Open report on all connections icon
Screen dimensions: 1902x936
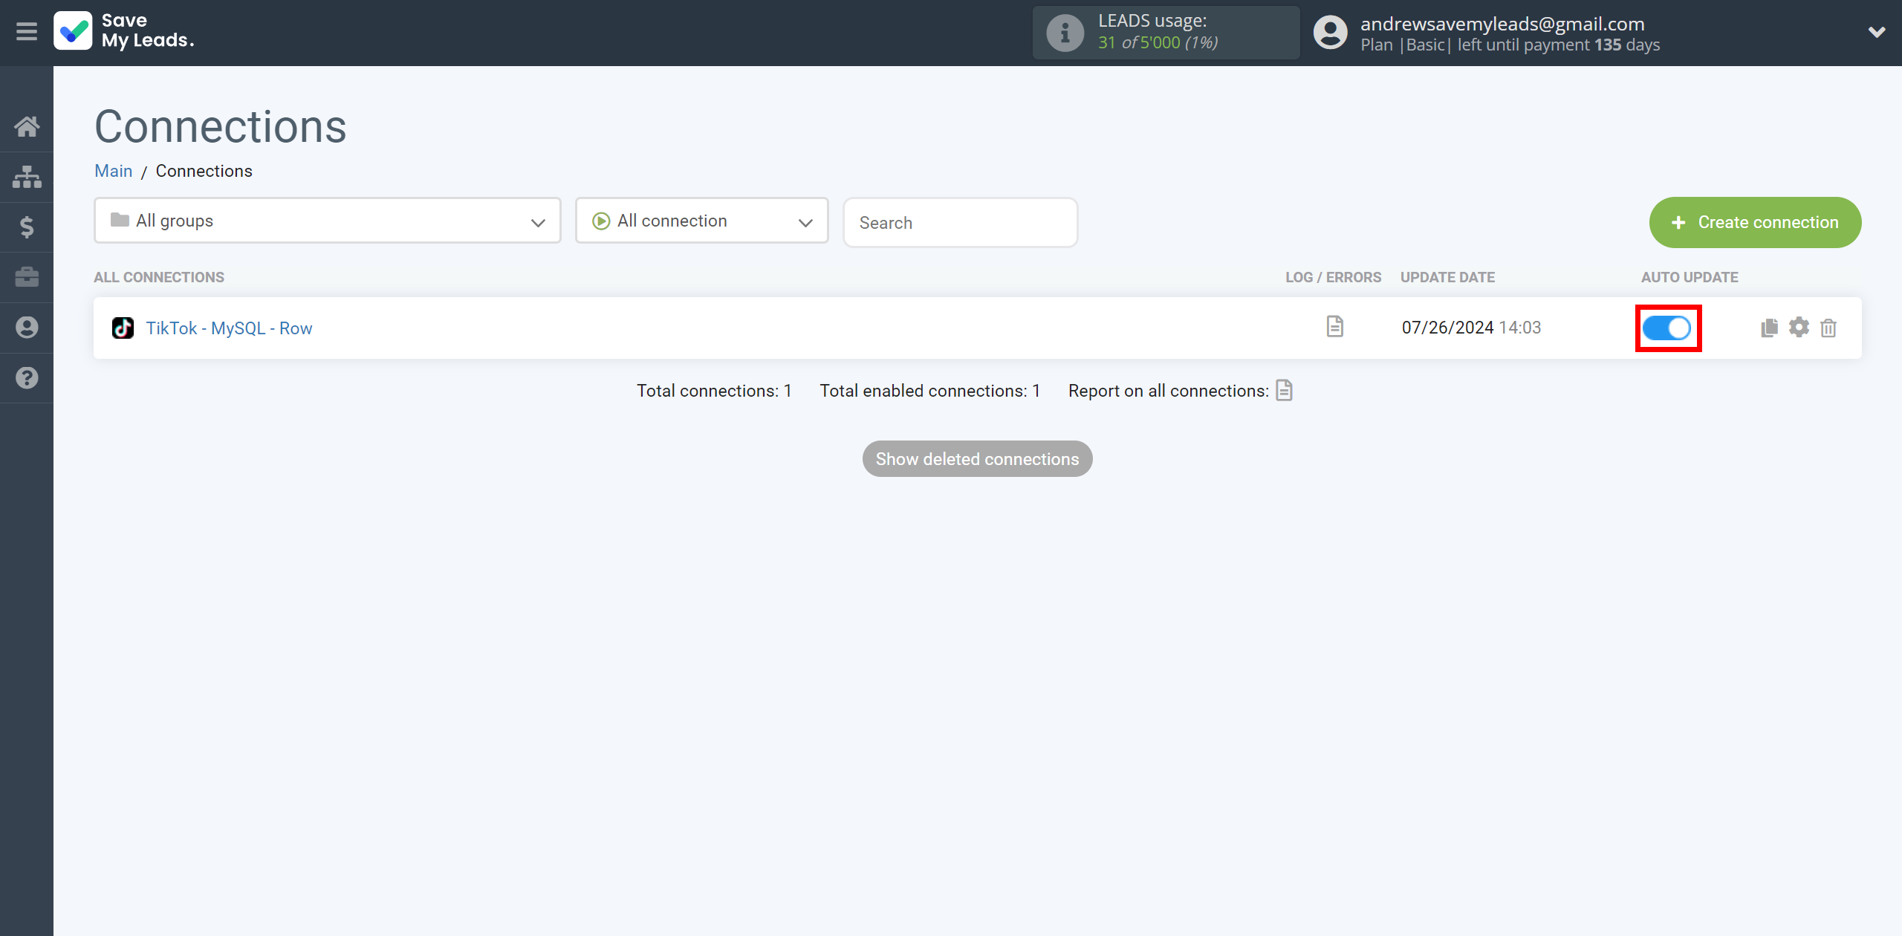pos(1285,391)
